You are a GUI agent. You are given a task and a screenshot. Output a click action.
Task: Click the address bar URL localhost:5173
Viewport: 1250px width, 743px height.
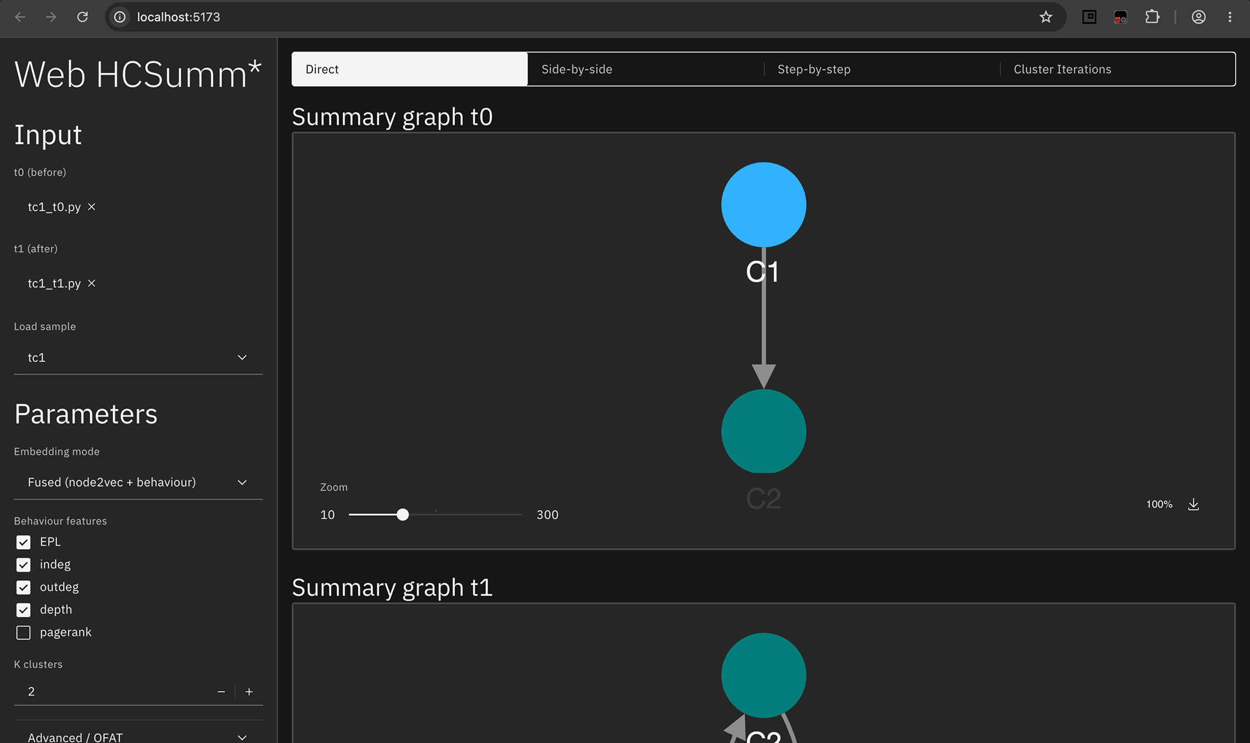(x=178, y=17)
